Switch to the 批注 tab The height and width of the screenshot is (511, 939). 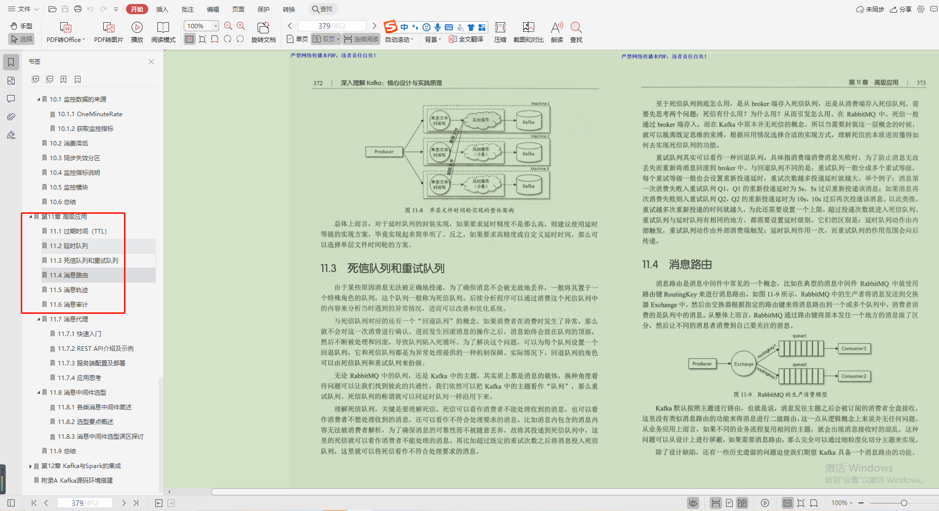tap(187, 9)
